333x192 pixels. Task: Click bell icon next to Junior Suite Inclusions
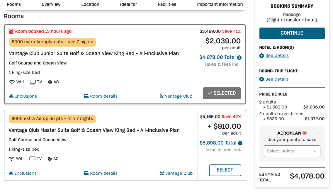[11, 96]
